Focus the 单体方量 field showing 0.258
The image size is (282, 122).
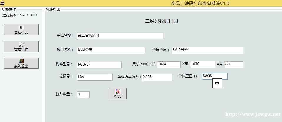pyautogui.click(x=157, y=77)
